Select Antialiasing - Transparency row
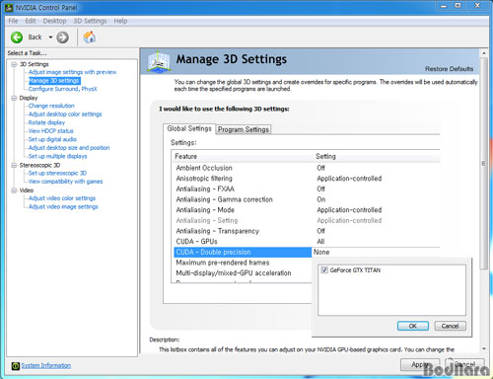This screenshot has height=379, width=493. (307, 231)
